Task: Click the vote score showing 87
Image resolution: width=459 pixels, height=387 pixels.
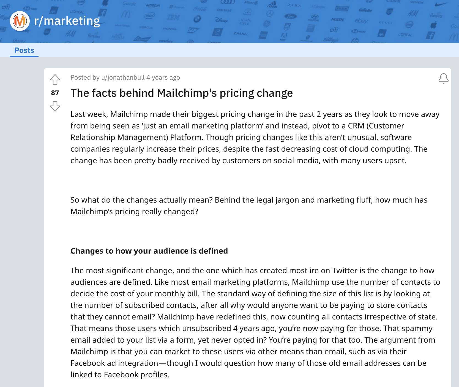Action: 55,93
